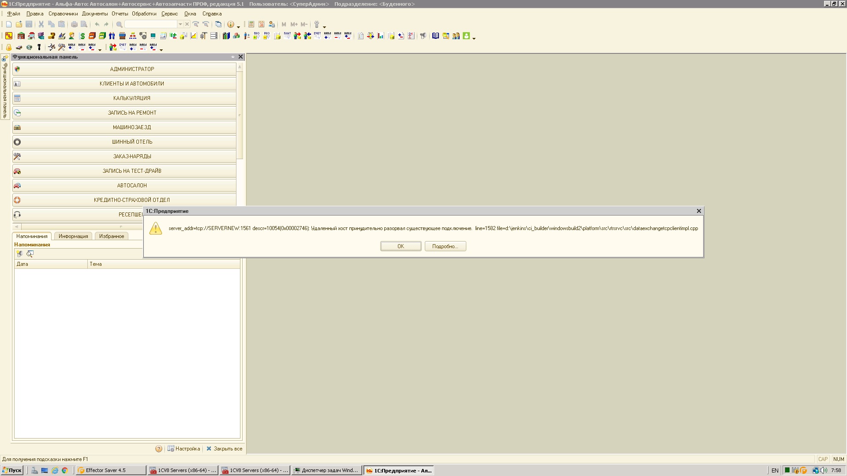The image size is (847, 476).
Task: Open the calendar icon showing 31
Action: pyautogui.click(x=261, y=24)
